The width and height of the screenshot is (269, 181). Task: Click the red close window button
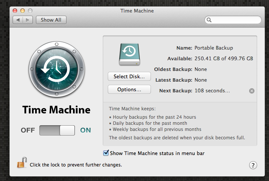(x=15, y=11)
